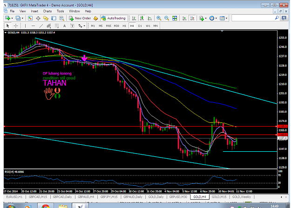This screenshot has width=291, height=208.
Task: Expand the New Chart dropdown arrow
Action: coord(12,18)
